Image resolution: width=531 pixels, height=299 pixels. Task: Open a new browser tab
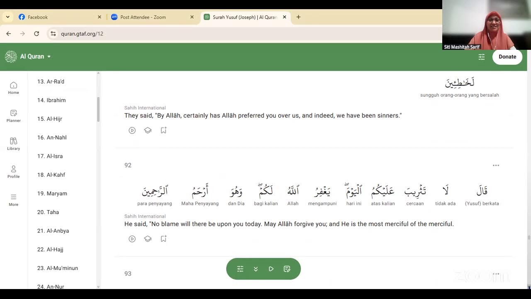click(x=298, y=17)
